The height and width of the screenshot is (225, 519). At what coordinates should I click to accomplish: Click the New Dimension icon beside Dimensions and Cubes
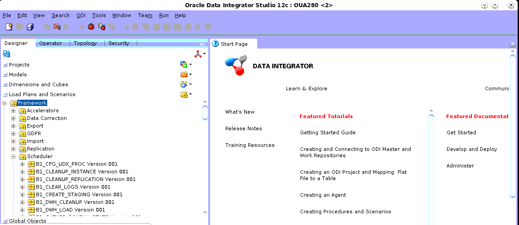click(183, 84)
